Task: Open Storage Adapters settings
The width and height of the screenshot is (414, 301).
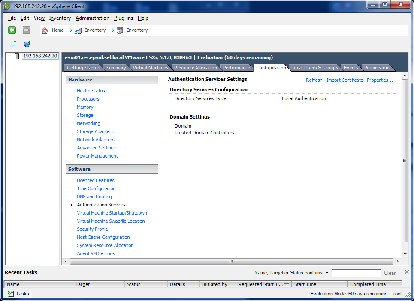Action: [95, 131]
